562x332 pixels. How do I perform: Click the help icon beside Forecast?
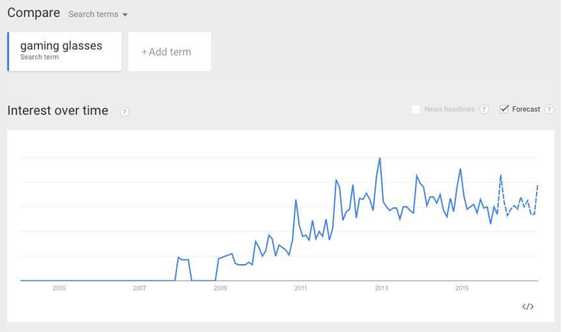(549, 109)
